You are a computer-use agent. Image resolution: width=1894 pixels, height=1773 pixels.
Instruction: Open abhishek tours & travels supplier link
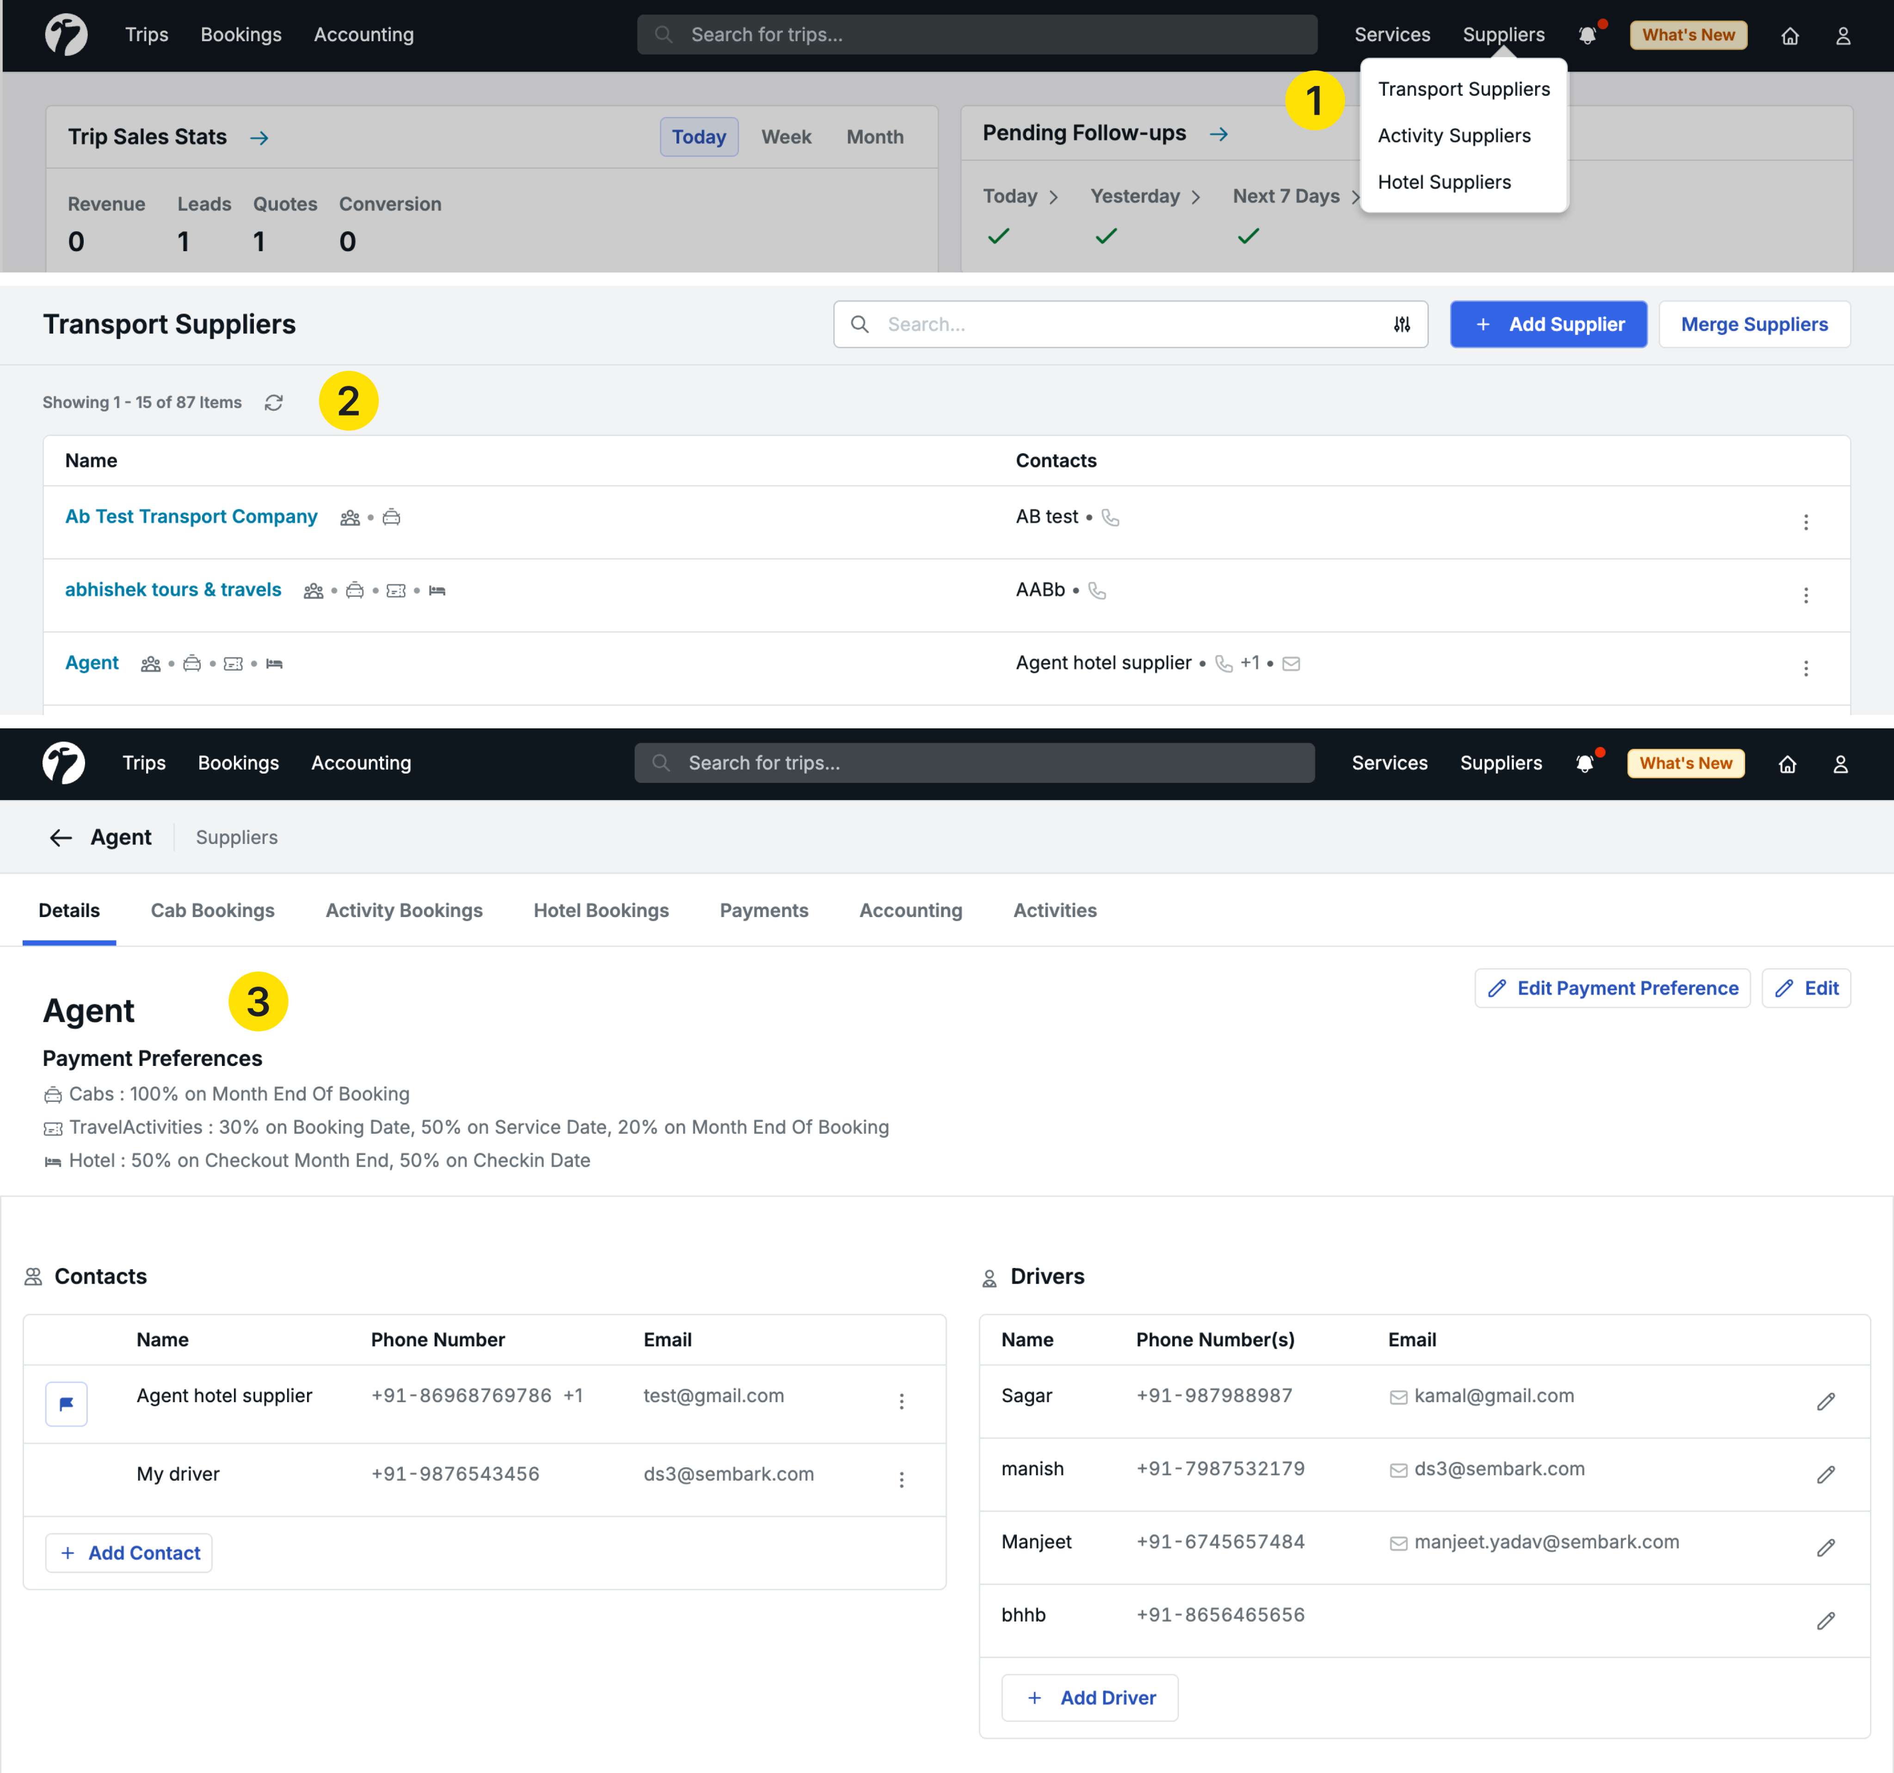(x=173, y=590)
